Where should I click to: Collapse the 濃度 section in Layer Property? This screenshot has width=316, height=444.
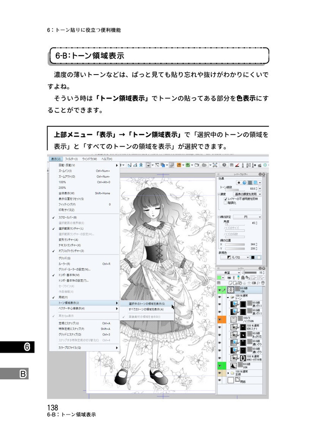coord(219,194)
